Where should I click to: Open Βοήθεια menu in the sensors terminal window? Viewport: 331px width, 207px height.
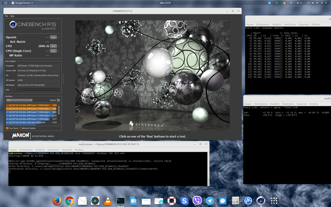pos(314,104)
